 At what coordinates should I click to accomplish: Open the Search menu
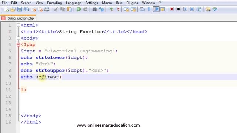[x=26, y=3]
